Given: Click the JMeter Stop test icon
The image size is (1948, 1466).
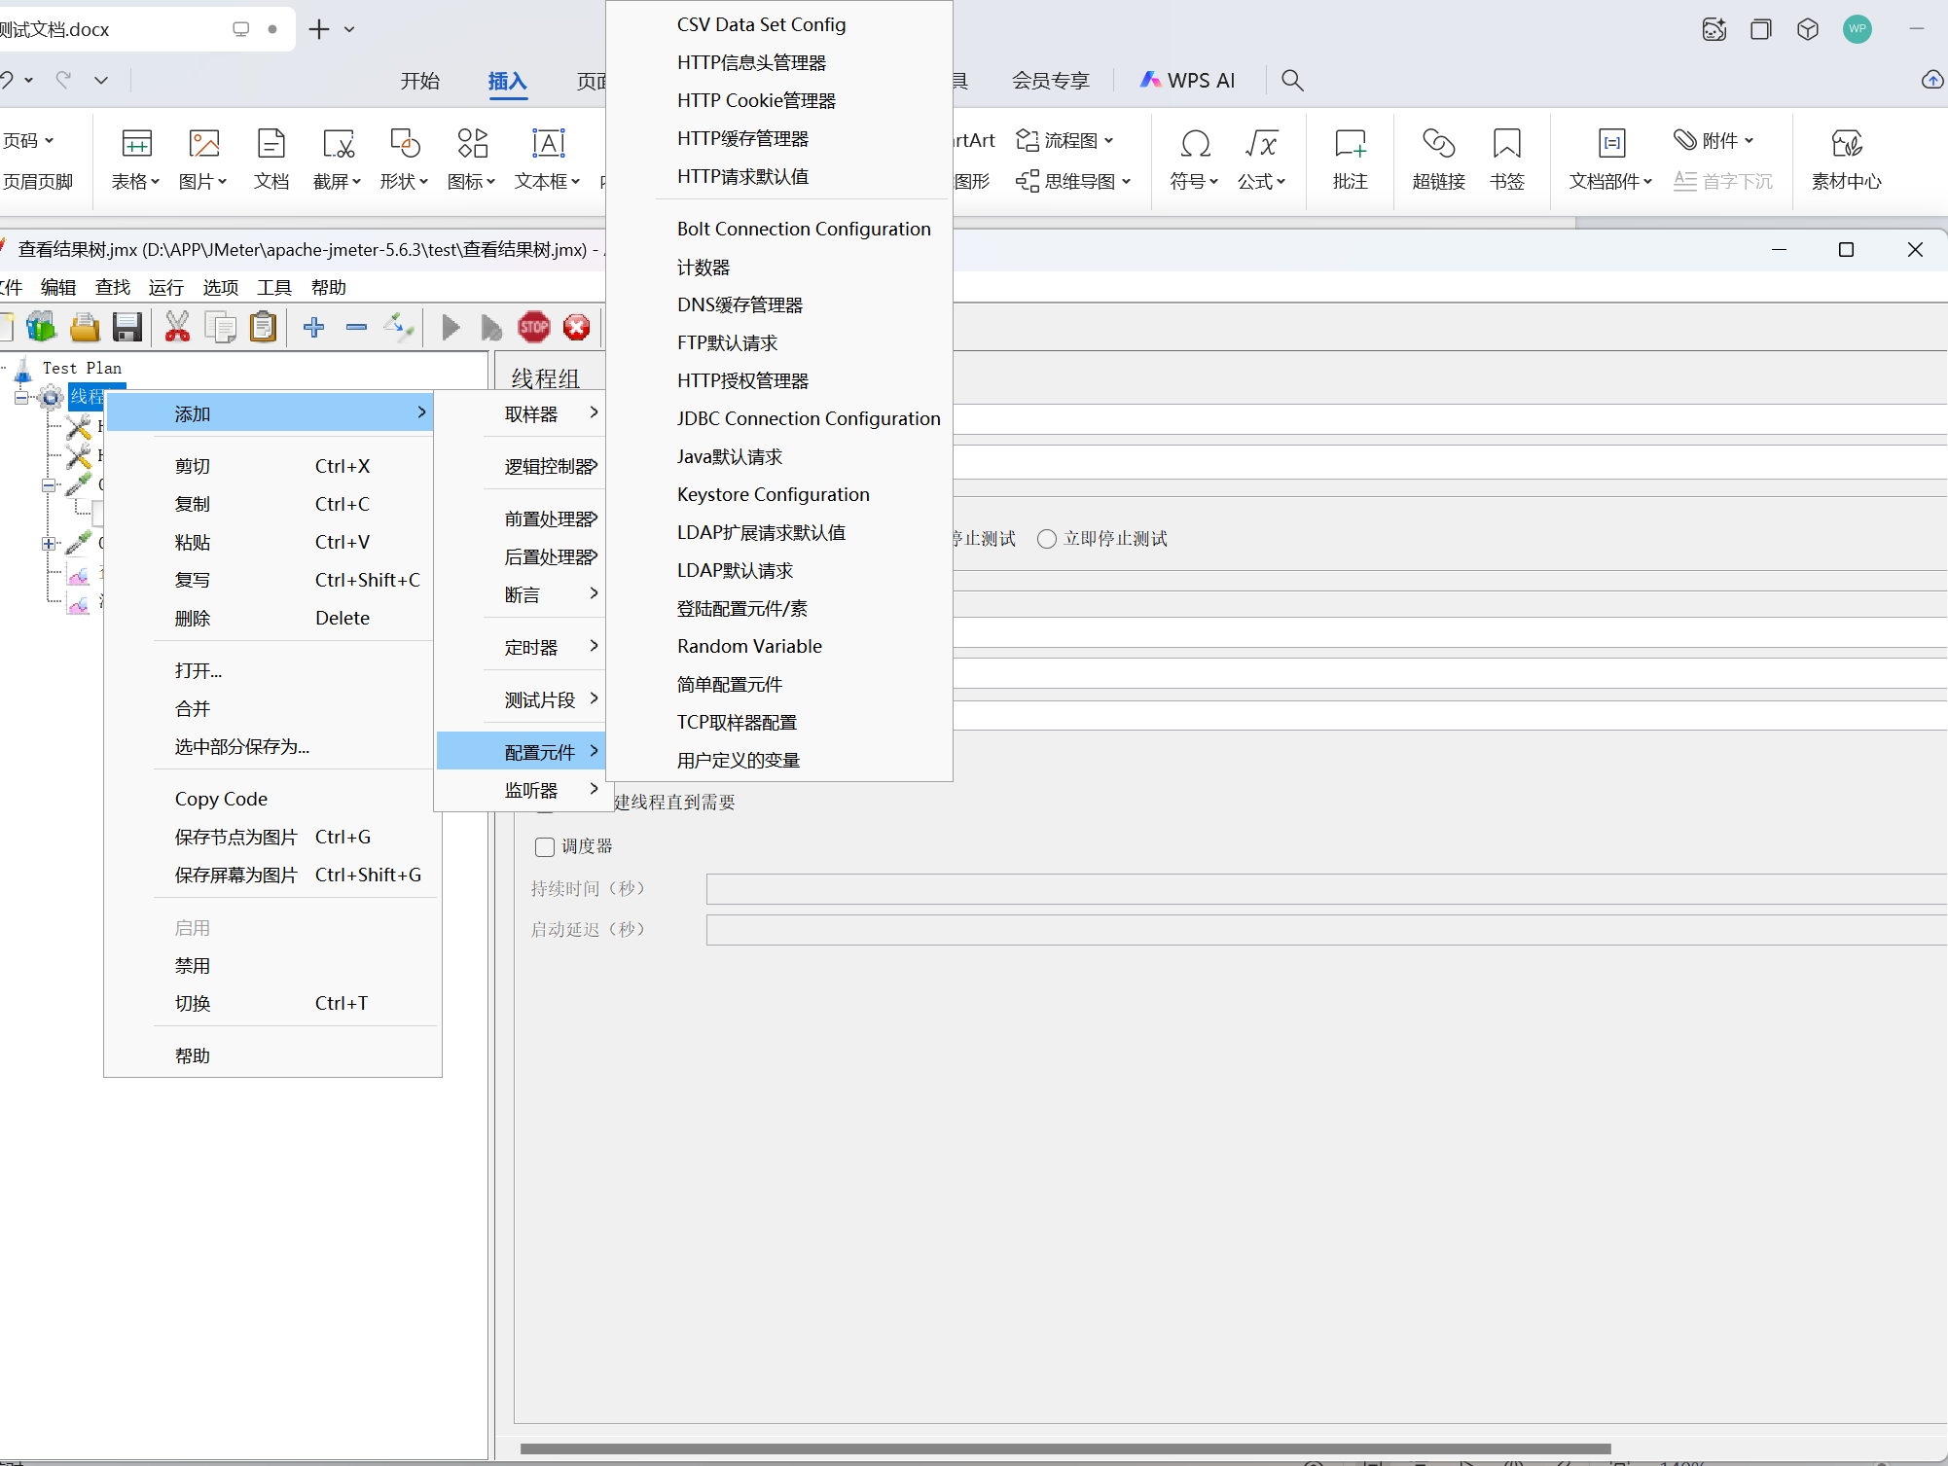Looking at the screenshot, I should (x=533, y=327).
